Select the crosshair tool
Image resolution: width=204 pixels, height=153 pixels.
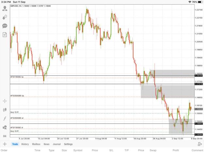(x=5, y=101)
